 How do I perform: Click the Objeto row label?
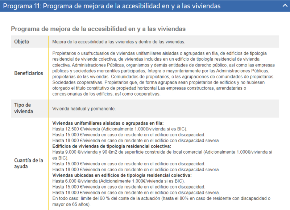[x=21, y=41]
